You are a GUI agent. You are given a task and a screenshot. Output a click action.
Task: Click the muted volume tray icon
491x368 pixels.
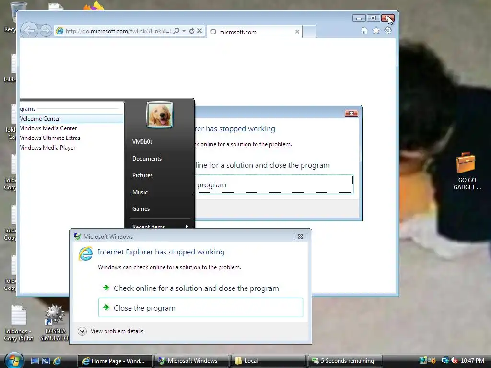pos(454,360)
